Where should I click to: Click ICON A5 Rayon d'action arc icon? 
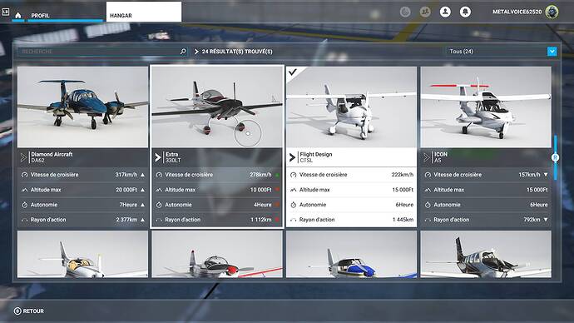428,220
